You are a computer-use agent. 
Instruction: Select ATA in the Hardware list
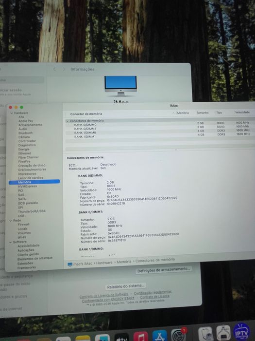tap(21, 117)
